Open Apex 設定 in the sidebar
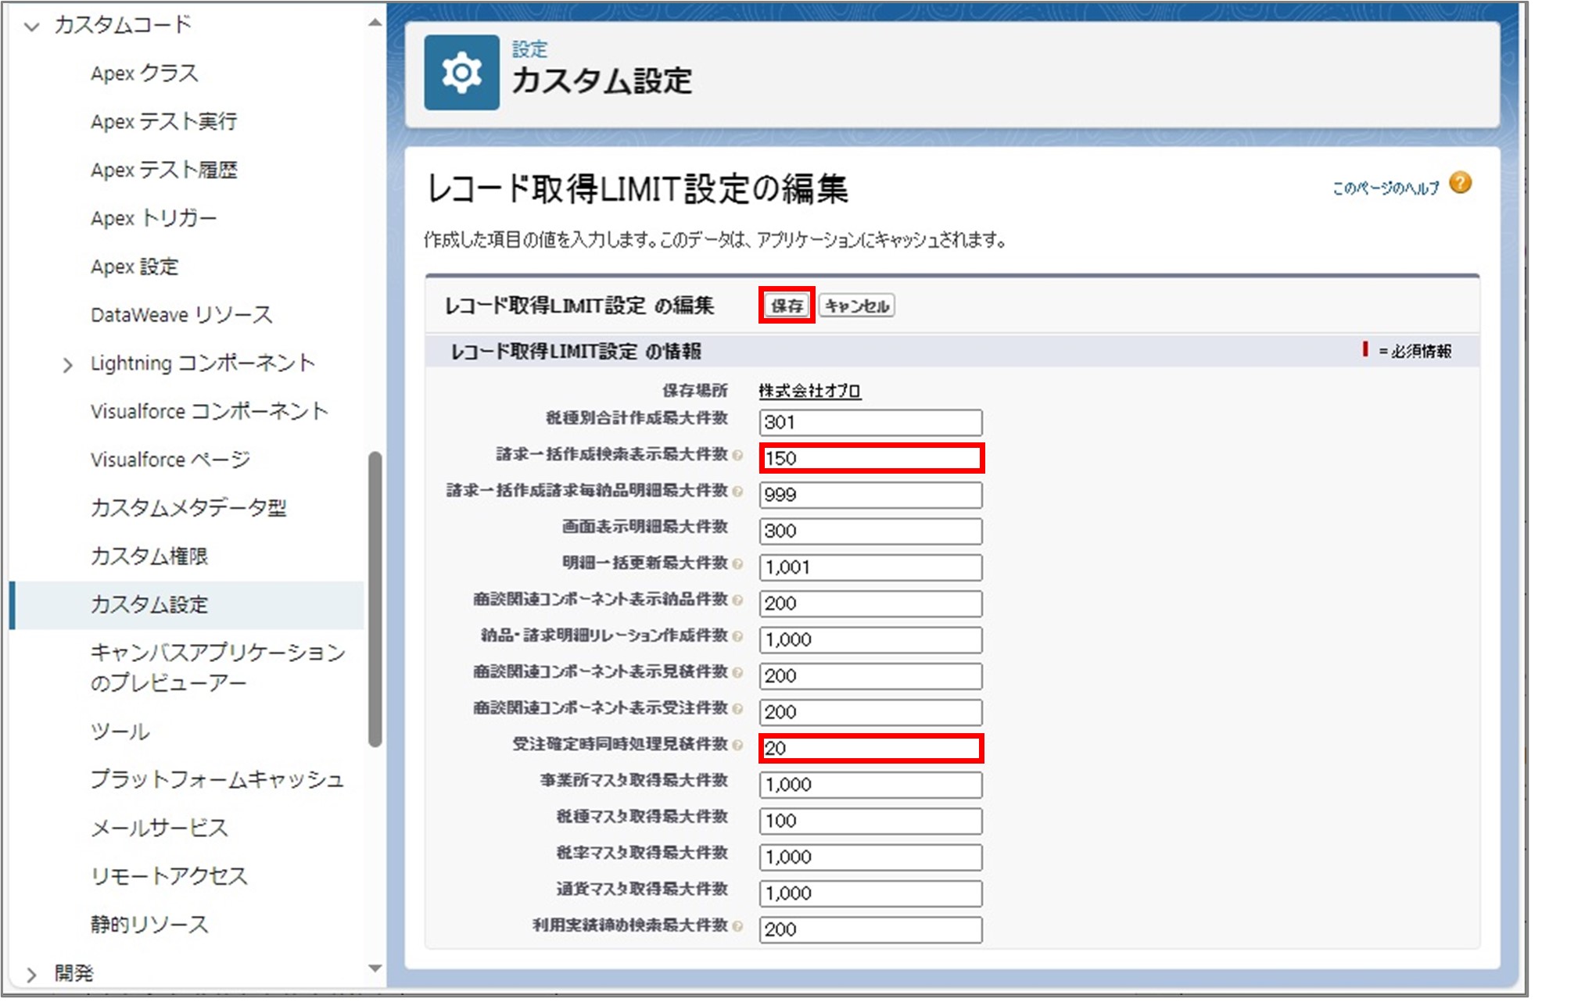 coord(134,267)
